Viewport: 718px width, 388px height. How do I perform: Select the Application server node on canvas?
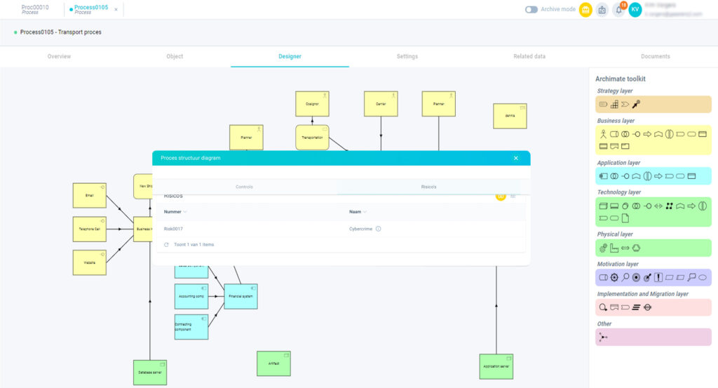pyautogui.click(x=496, y=366)
